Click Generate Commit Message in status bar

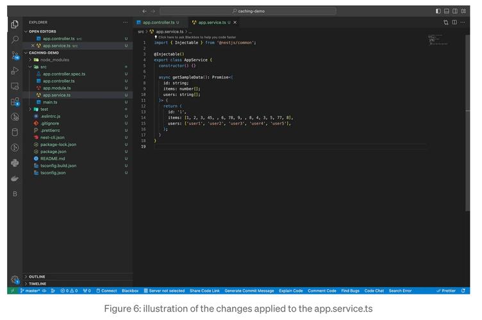coord(249,291)
